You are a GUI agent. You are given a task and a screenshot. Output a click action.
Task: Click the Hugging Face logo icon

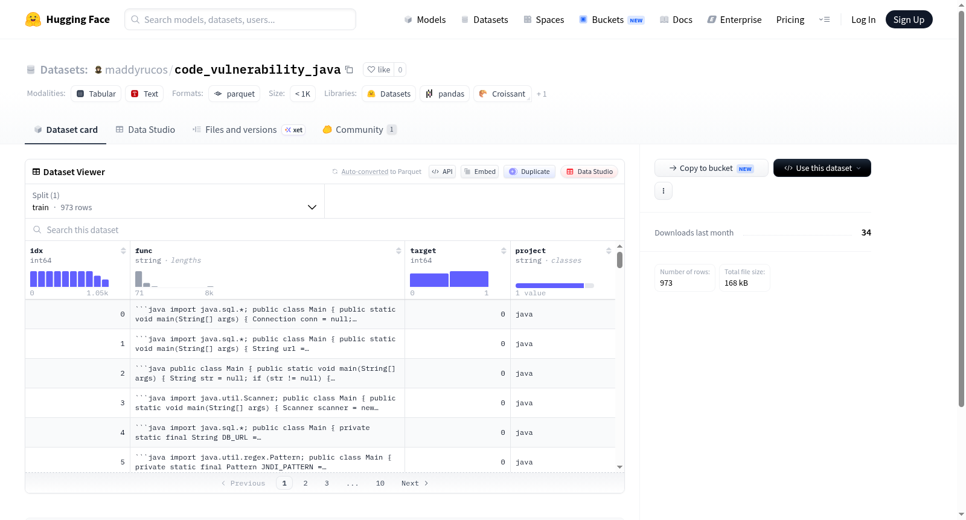(x=33, y=19)
